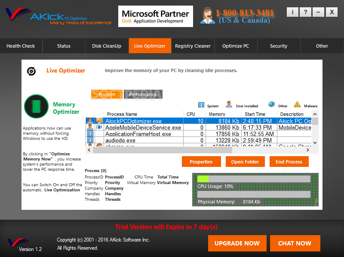Open the Disk CleanUp tab
344x257 pixels.
point(107,46)
